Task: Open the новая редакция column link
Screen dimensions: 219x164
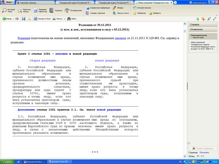Action: tap(107, 61)
